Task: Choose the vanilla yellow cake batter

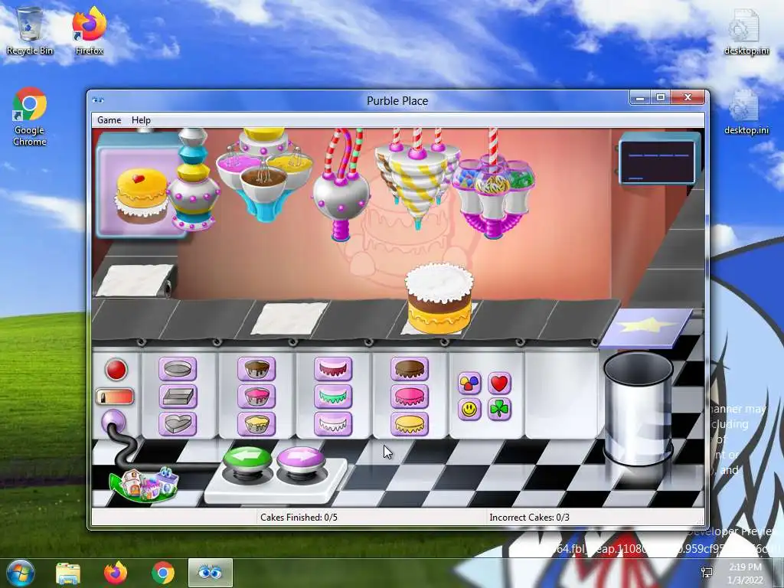Action: tap(256, 424)
